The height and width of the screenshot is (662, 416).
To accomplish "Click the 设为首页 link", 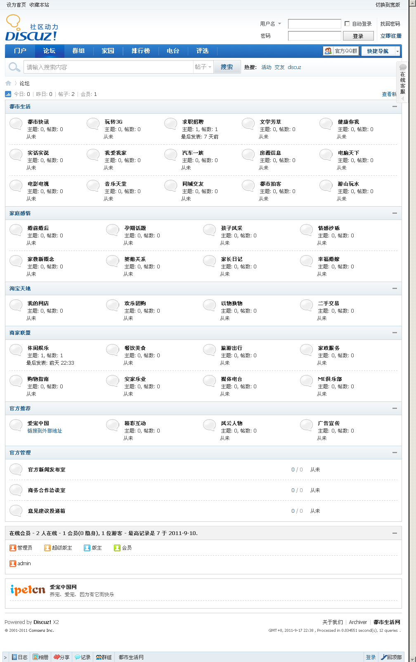I will click(16, 5).
